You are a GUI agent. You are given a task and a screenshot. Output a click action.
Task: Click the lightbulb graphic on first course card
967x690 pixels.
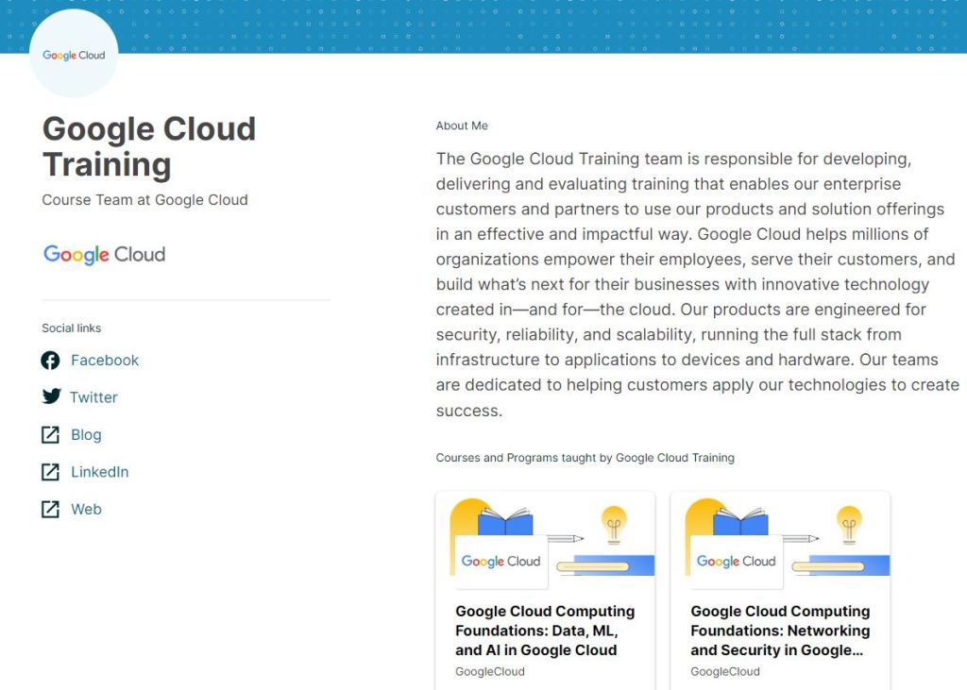(615, 523)
